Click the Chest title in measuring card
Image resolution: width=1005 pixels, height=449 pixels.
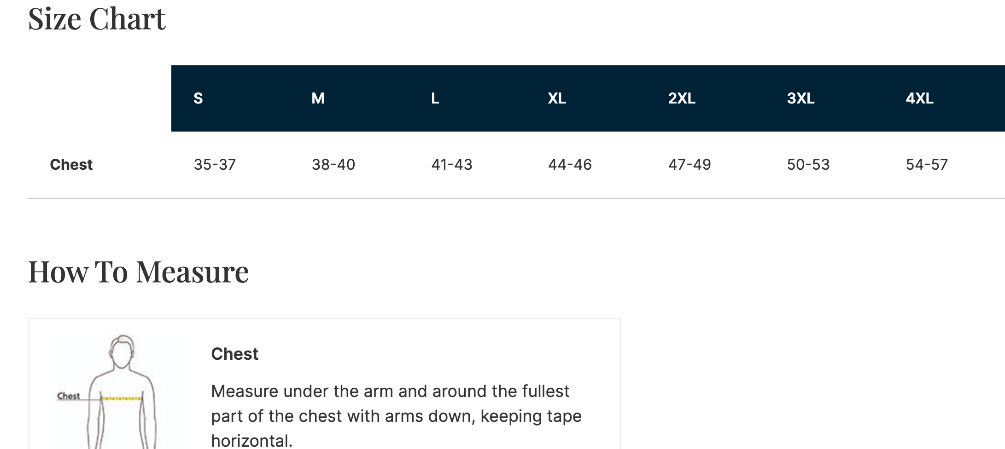coord(234,354)
